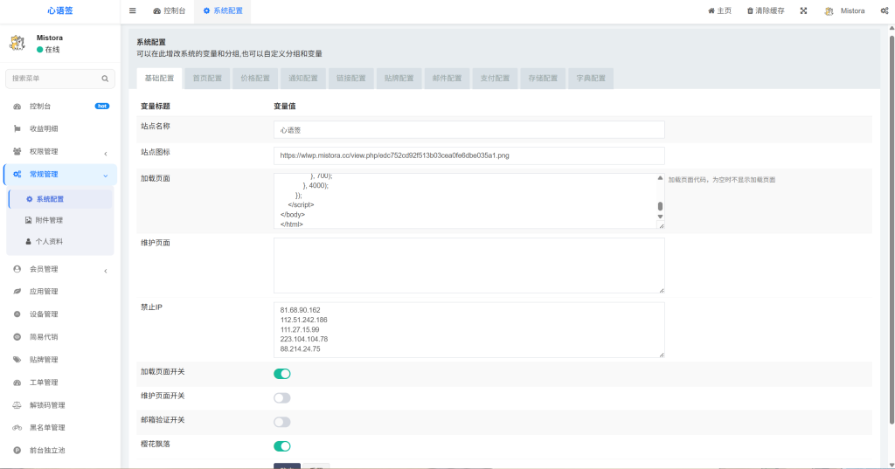Screen dimensions: 895x469
Task: Select the 系统配置 top tab
Action: click(x=223, y=10)
